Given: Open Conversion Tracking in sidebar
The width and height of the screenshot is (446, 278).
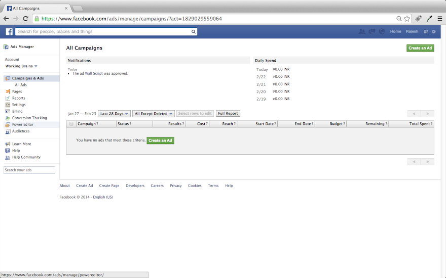Looking at the screenshot, I should (29, 118).
